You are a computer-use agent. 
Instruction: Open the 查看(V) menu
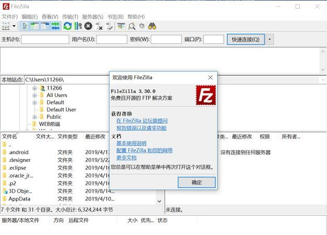pos(50,17)
